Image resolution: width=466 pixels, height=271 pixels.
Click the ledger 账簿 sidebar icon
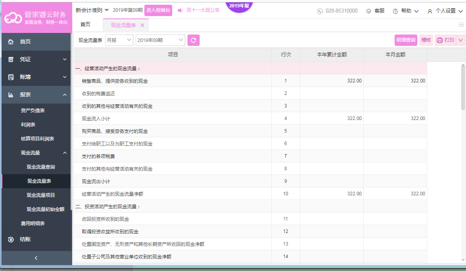11,77
